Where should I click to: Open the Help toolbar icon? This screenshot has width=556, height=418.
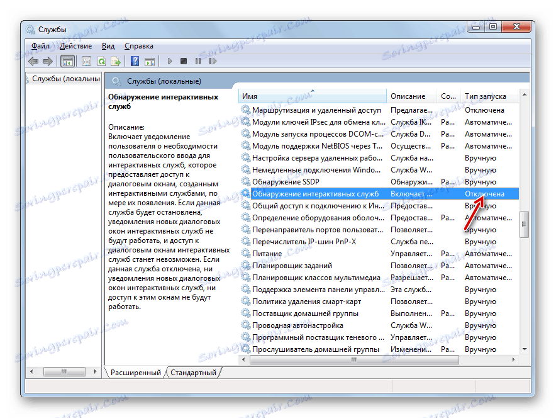[135, 61]
